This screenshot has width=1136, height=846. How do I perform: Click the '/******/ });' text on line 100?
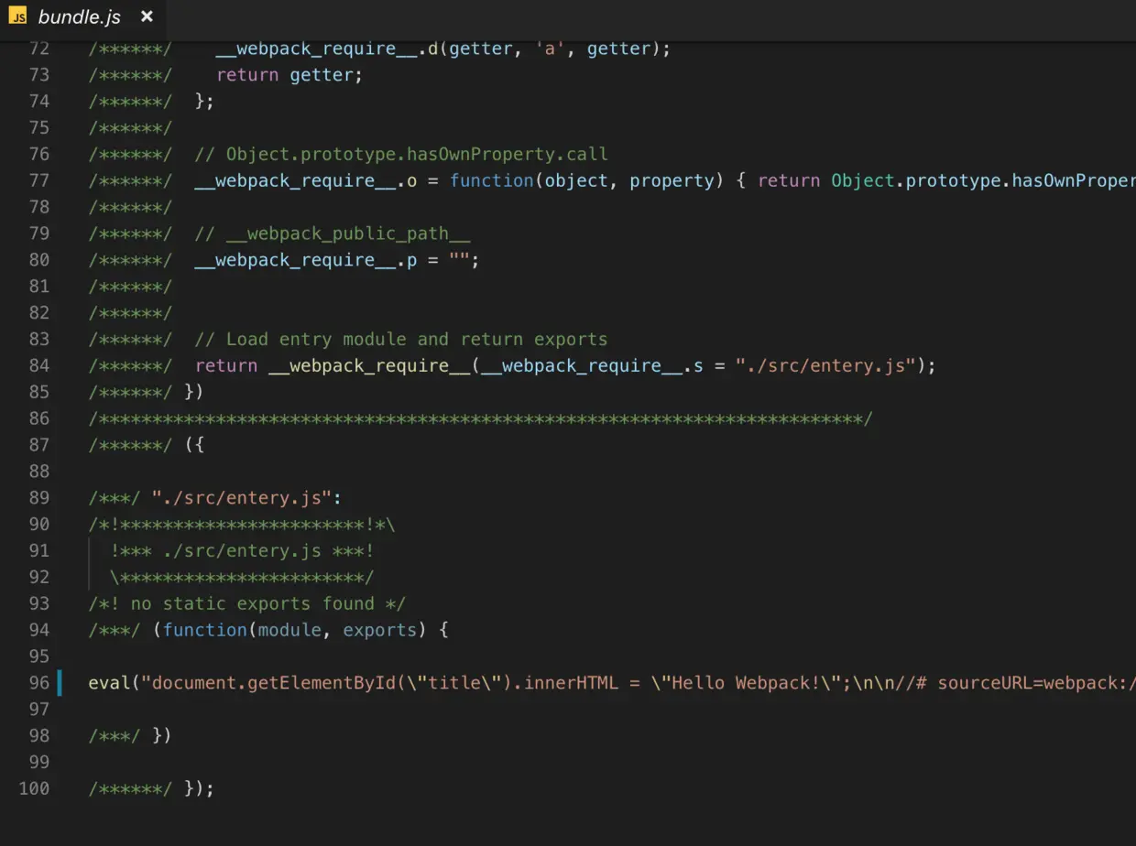tap(151, 788)
